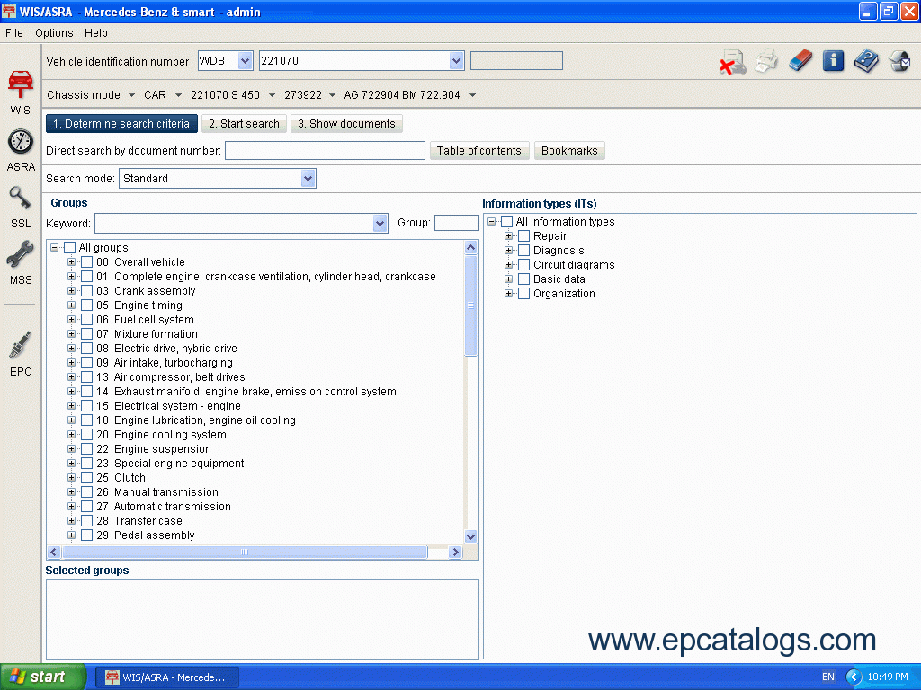Open the ASRA module in sidebar
This screenshot has width=921, height=690.
pyautogui.click(x=21, y=148)
